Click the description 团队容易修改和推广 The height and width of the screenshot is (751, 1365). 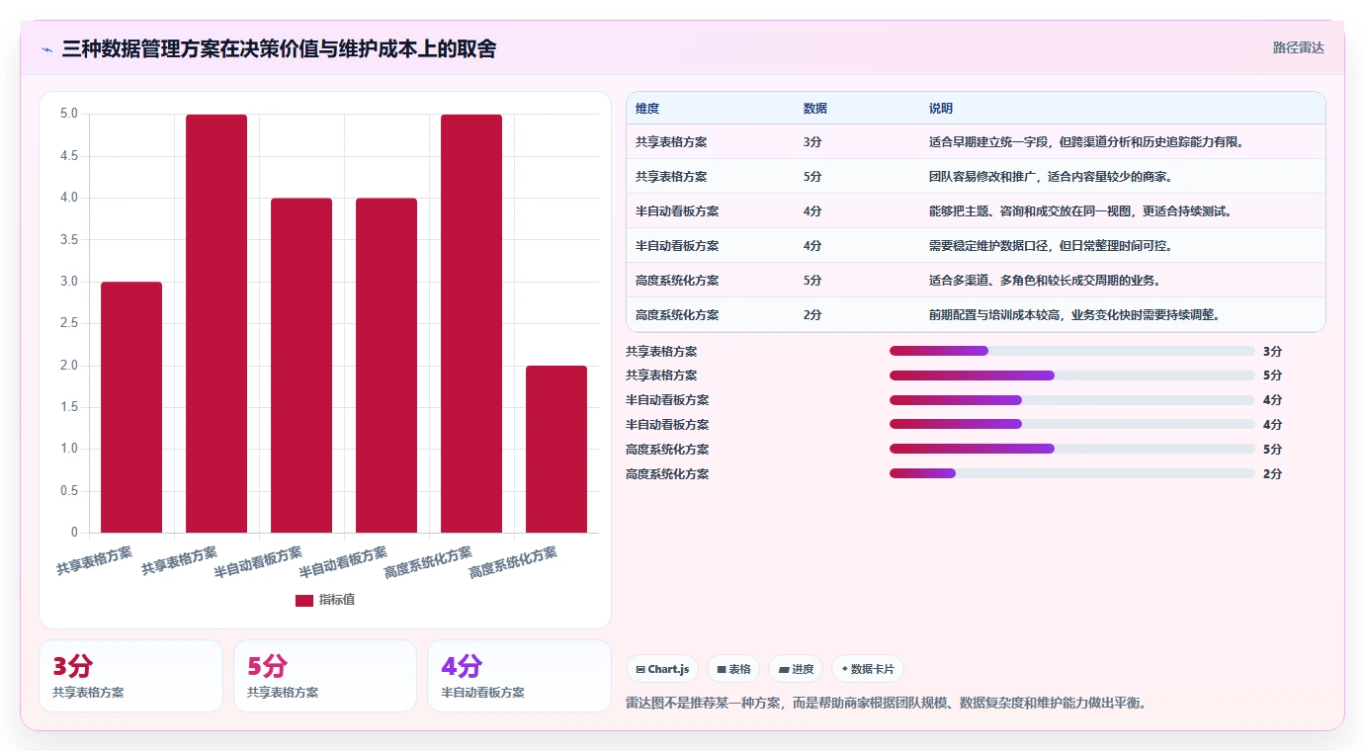tap(1050, 177)
